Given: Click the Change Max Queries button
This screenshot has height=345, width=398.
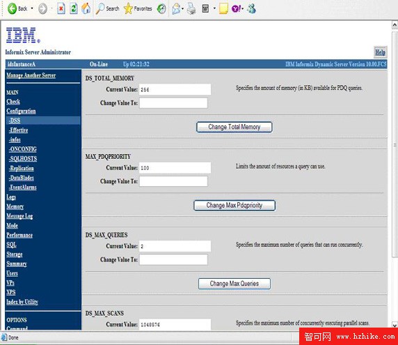Looking at the screenshot, I should click(x=234, y=284).
